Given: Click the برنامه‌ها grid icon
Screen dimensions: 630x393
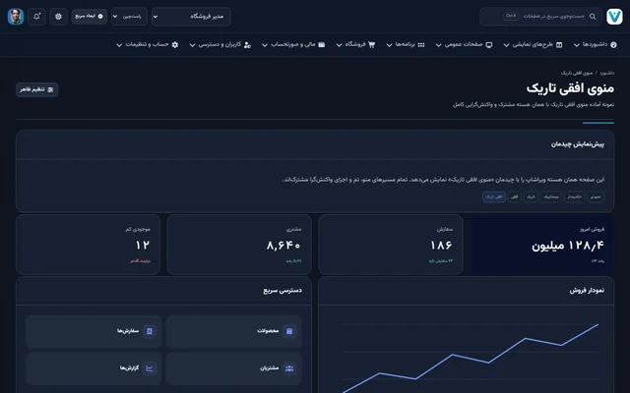Looking at the screenshot, I should click(421, 45).
